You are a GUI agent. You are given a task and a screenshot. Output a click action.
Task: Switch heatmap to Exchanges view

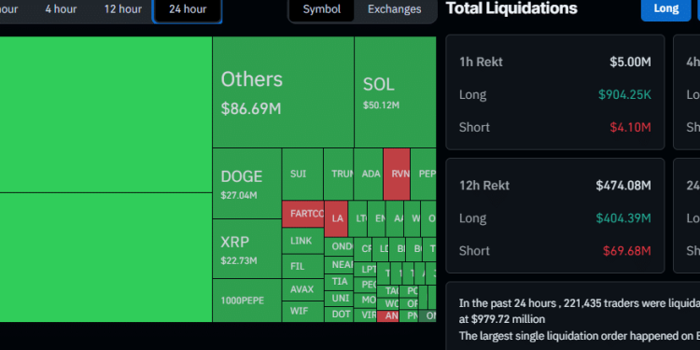pyautogui.click(x=394, y=9)
